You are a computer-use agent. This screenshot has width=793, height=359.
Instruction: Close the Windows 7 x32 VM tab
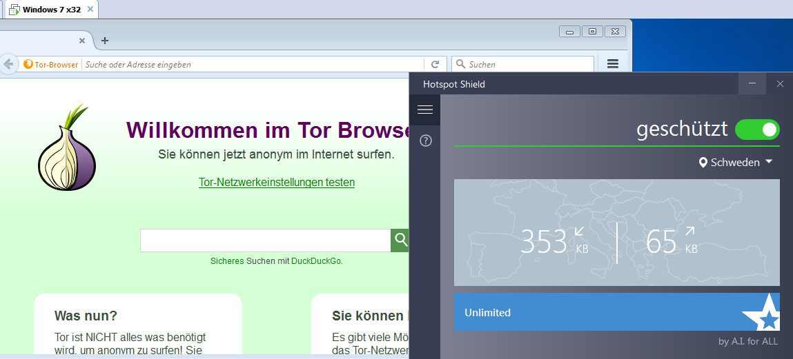tap(90, 9)
